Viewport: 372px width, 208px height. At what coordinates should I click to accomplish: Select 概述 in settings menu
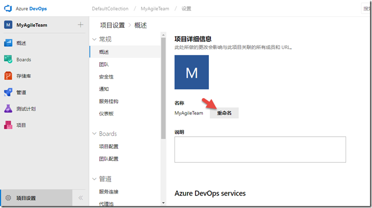[x=125, y=52]
